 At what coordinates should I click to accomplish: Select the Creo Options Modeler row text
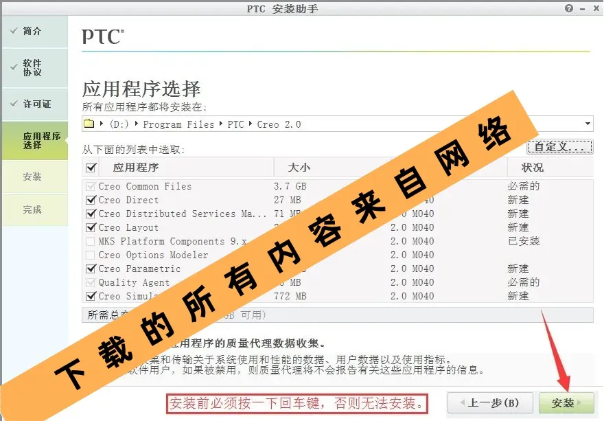tap(153, 255)
